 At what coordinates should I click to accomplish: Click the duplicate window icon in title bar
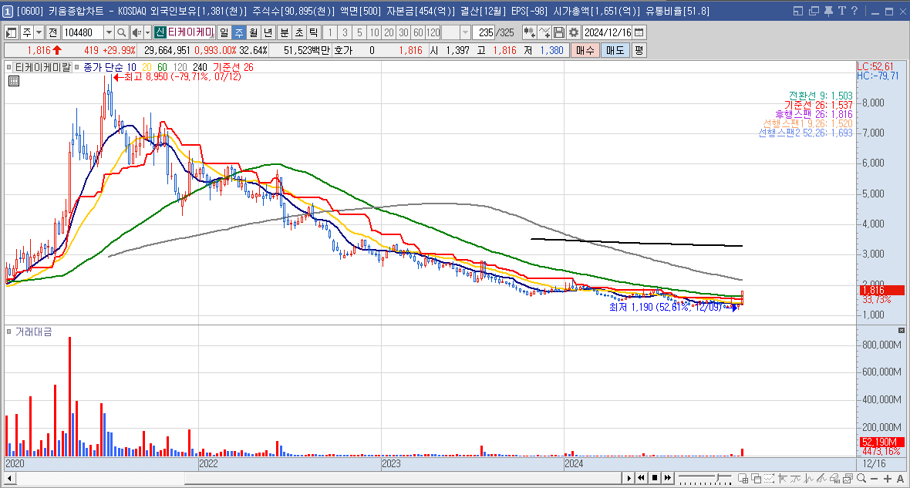point(814,11)
